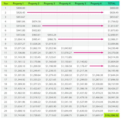Click the $5,804.09 total for year 13
The image size is (121, 119).
click(x=113, y=62)
